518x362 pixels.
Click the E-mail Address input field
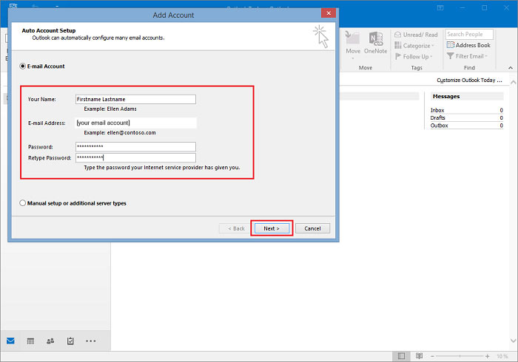coord(135,123)
